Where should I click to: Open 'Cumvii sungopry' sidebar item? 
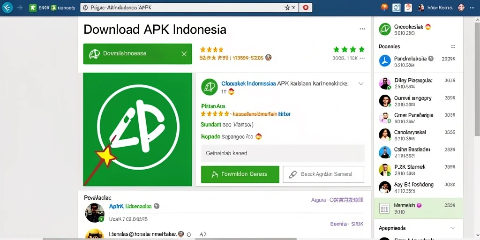(419, 101)
